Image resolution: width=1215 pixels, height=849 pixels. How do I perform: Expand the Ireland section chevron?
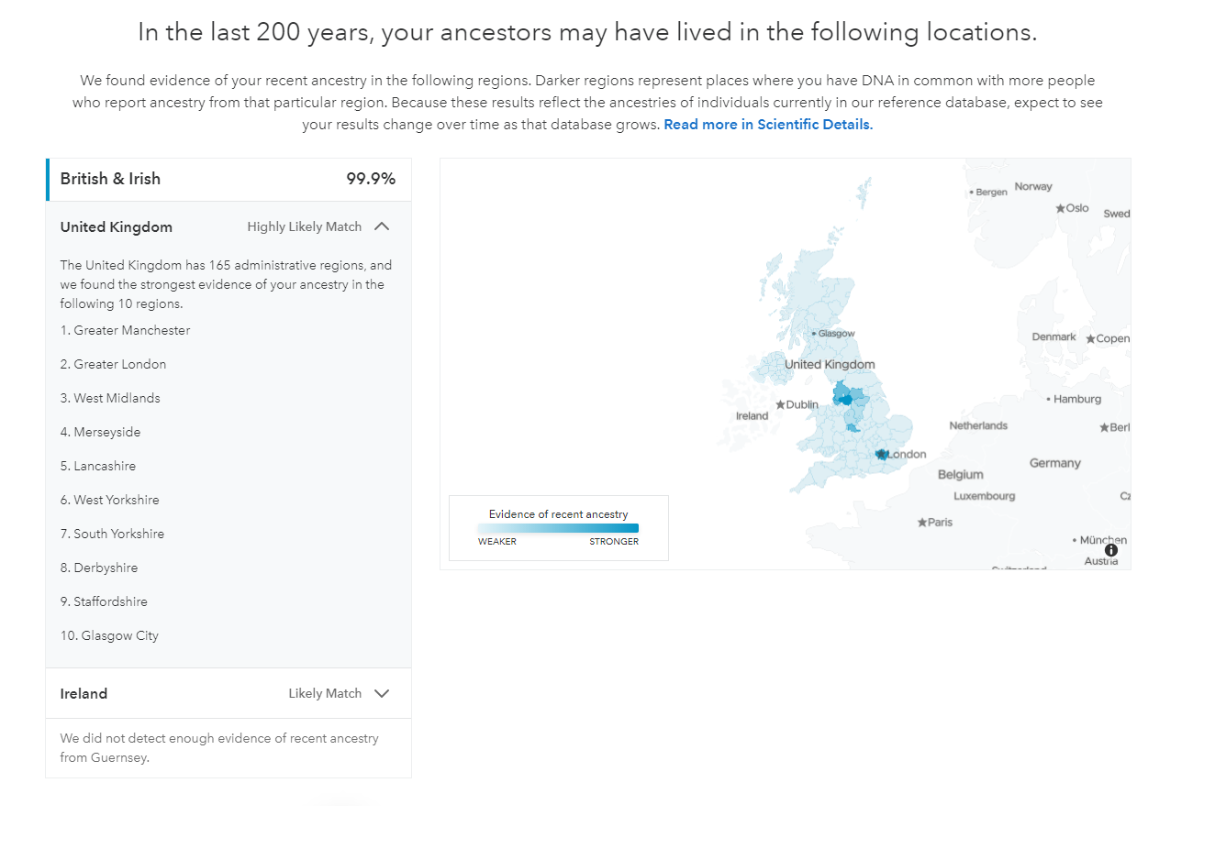coord(383,693)
